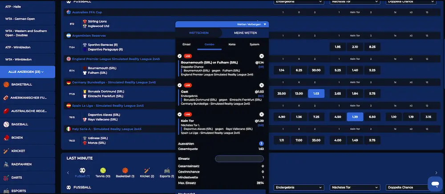The height and width of the screenshot is (194, 445).
Task: Switch to the Wettschein tab
Action: (198, 33)
